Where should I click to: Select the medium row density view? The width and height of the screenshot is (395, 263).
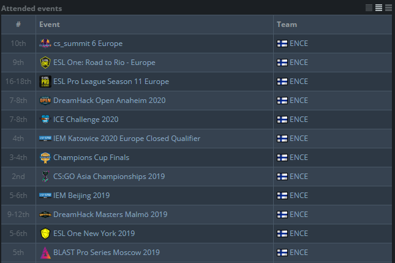tap(378, 7)
